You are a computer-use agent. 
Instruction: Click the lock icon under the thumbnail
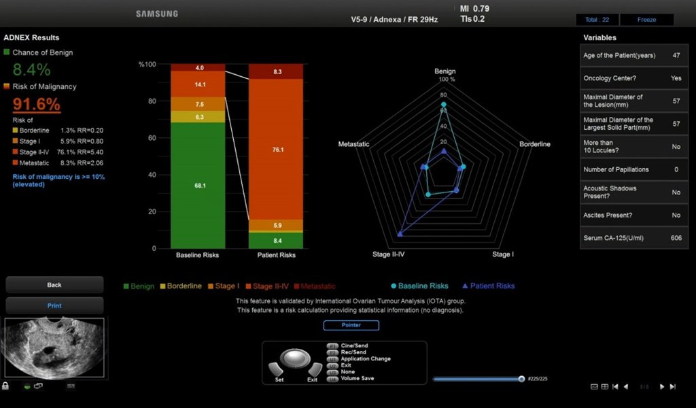coord(5,386)
